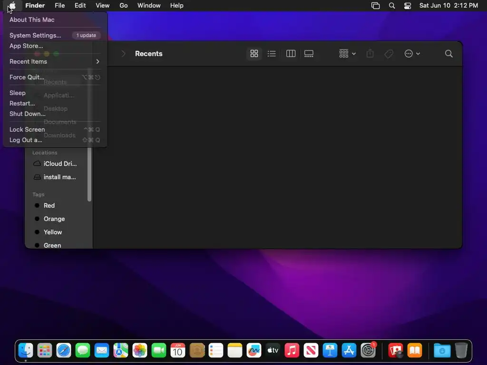
Task: Open Notes from the Dock
Action: [x=235, y=351]
